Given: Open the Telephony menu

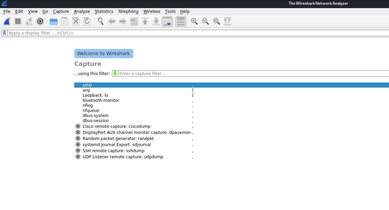Looking at the screenshot, I should pos(128,11).
